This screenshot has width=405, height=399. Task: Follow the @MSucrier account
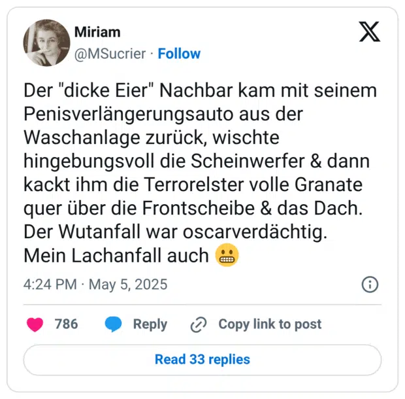[179, 54]
